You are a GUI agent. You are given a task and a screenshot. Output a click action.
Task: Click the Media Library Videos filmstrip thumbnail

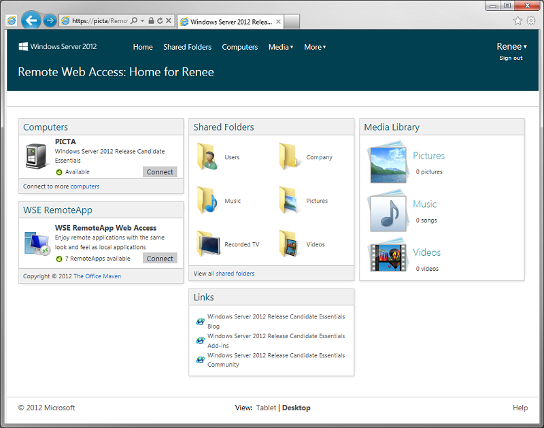[x=388, y=255]
